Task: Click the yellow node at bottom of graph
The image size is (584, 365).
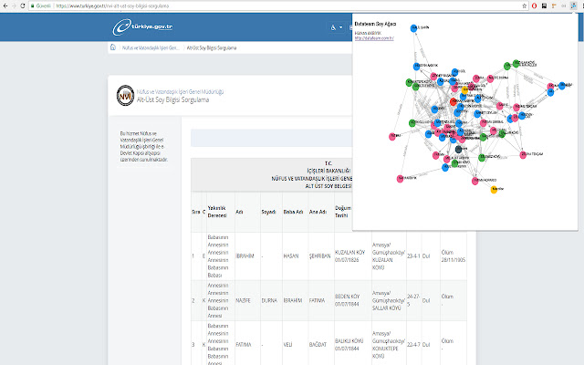Action: click(x=495, y=190)
